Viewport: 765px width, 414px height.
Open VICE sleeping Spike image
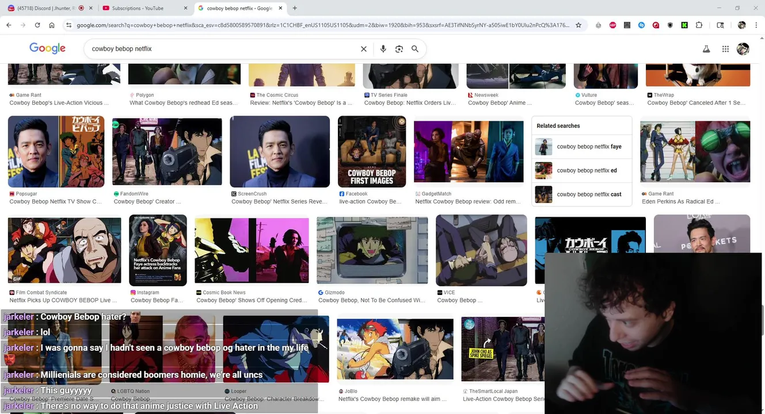[x=481, y=250]
